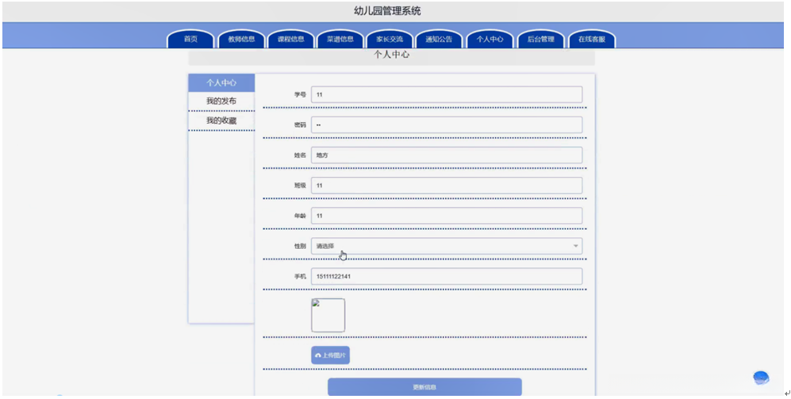Click the 姓名 input field
Screen dimensions: 791x399
tap(447, 155)
